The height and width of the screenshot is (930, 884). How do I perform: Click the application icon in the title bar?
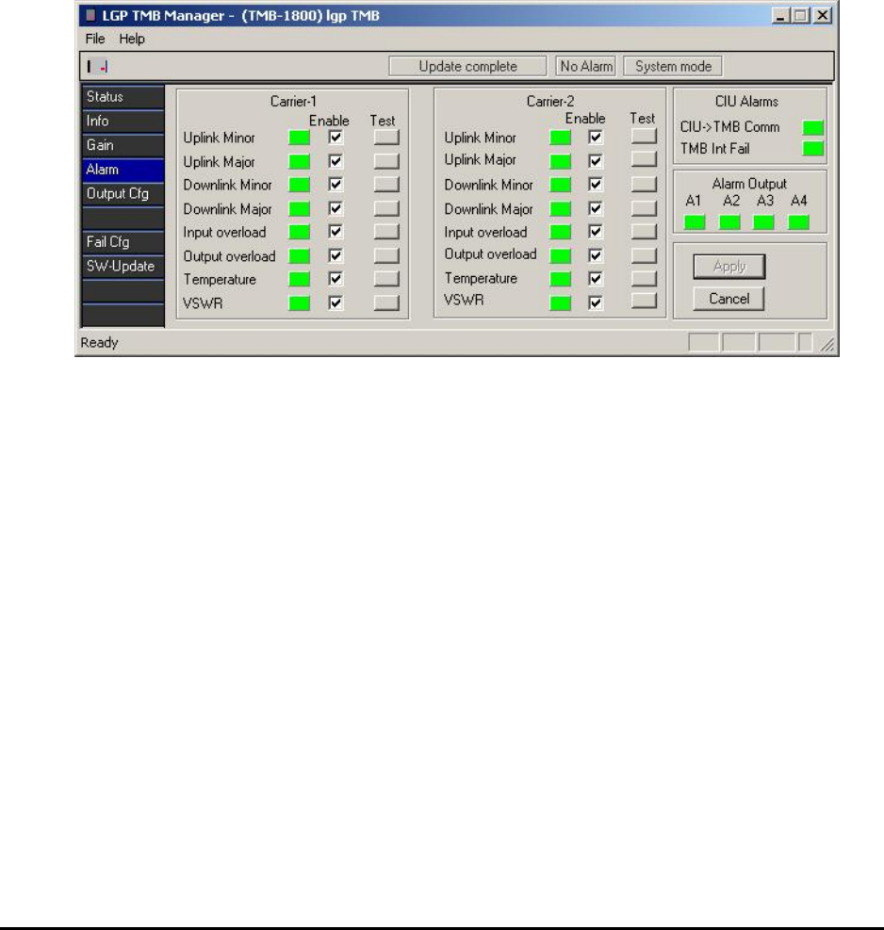tap(90, 15)
